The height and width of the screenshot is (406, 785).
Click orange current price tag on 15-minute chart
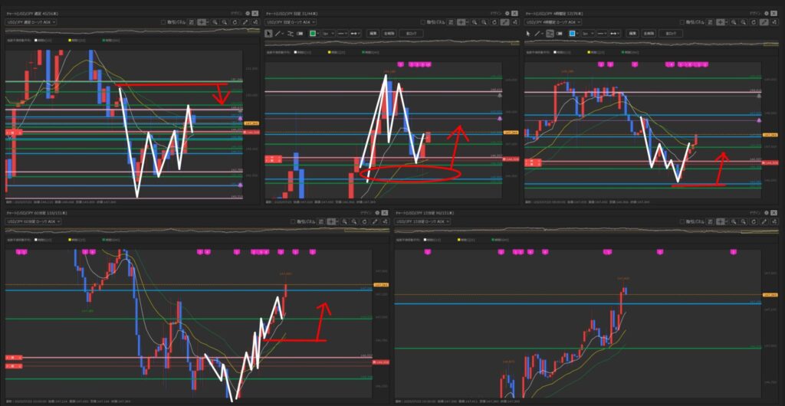point(770,295)
